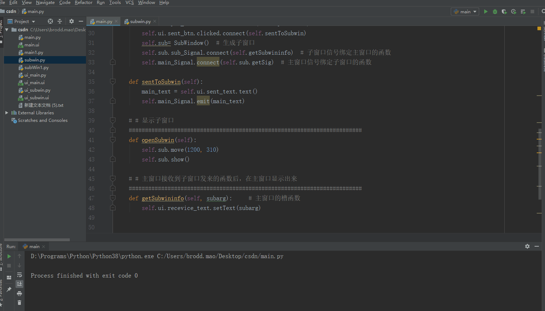The width and height of the screenshot is (545, 311).
Task: Switch to the subwin.py editor tab
Action: [x=140, y=21]
